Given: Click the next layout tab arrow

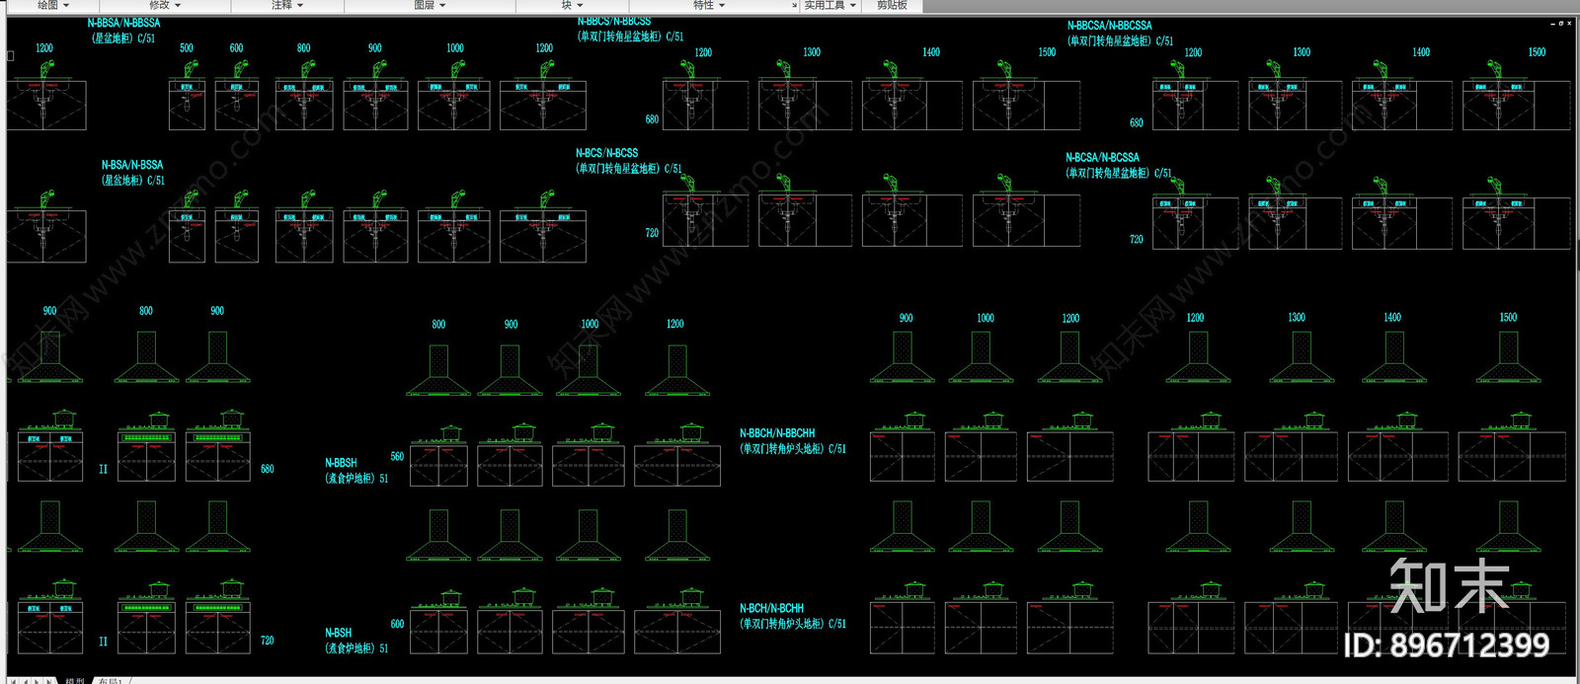Looking at the screenshot, I should pos(37,680).
